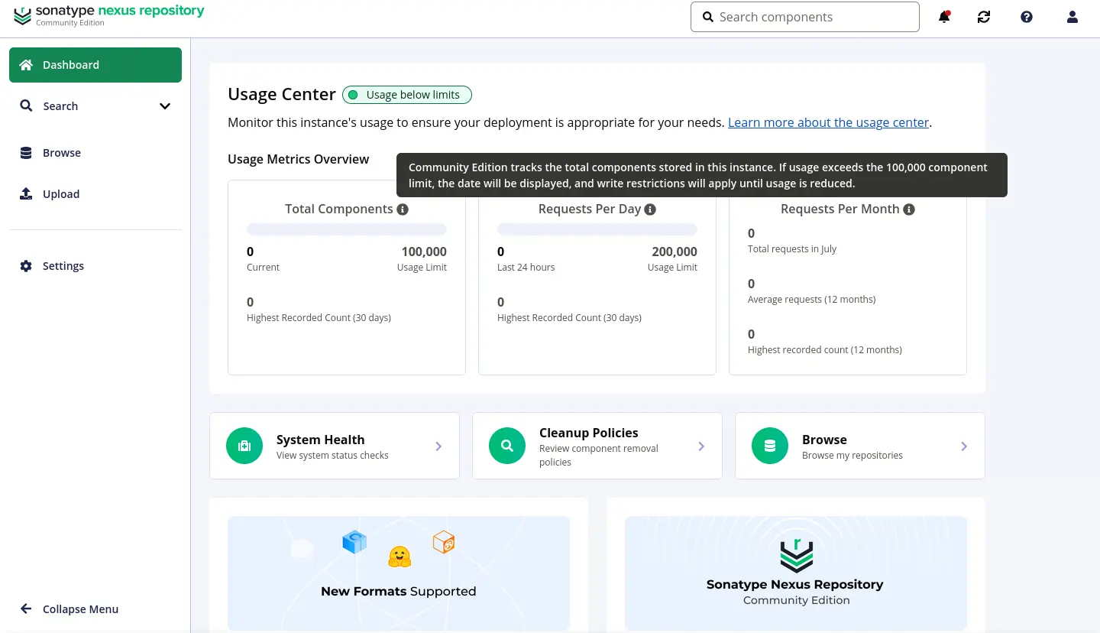
Task: Open the user account icon
Action: tap(1072, 17)
